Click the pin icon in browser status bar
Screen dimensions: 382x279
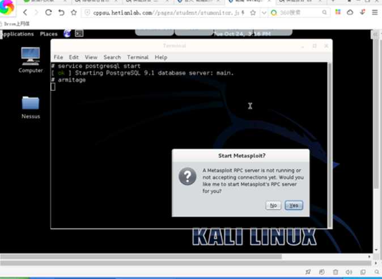click(308, 272)
